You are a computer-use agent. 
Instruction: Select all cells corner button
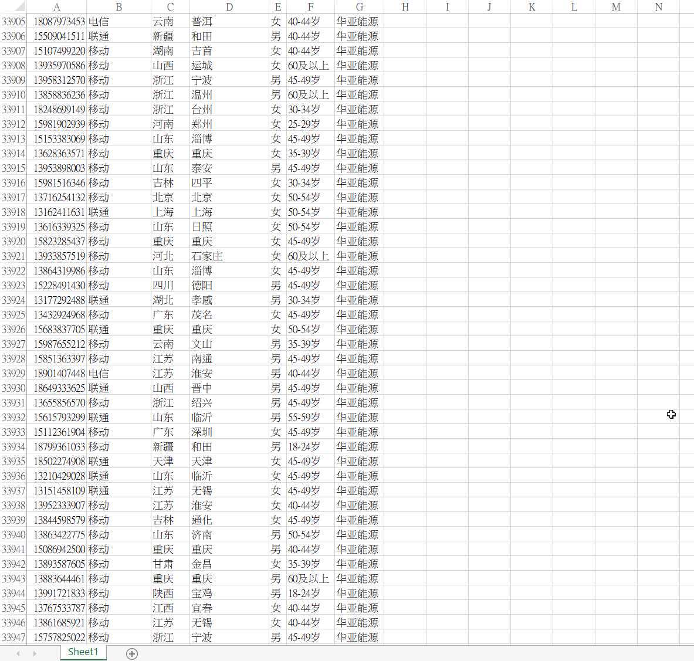[13, 6]
